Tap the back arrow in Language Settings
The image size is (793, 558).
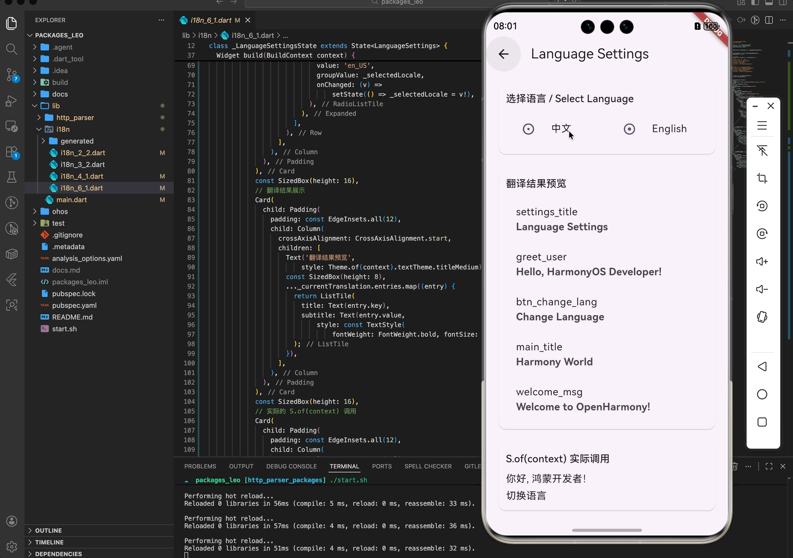tap(504, 54)
